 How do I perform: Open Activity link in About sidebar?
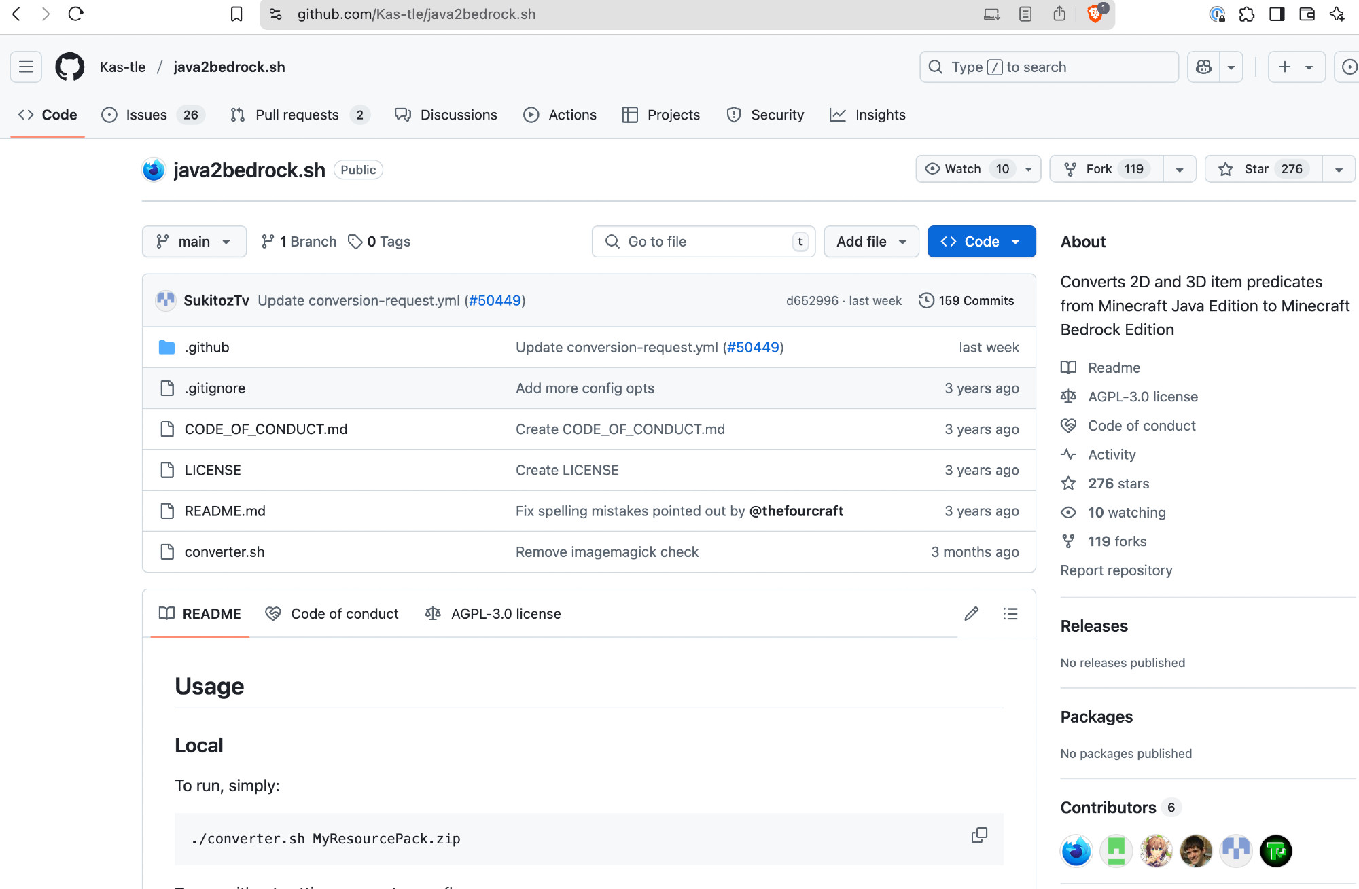click(1112, 454)
